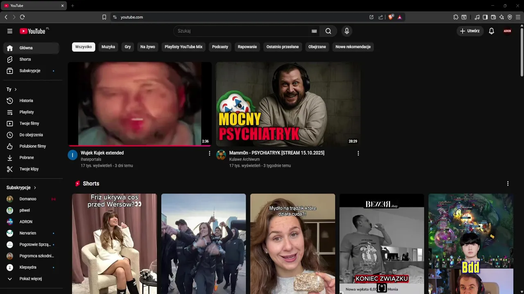The width and height of the screenshot is (524, 294).
Task: Open the on-screen keyboard in search box
Action: pyautogui.click(x=314, y=31)
